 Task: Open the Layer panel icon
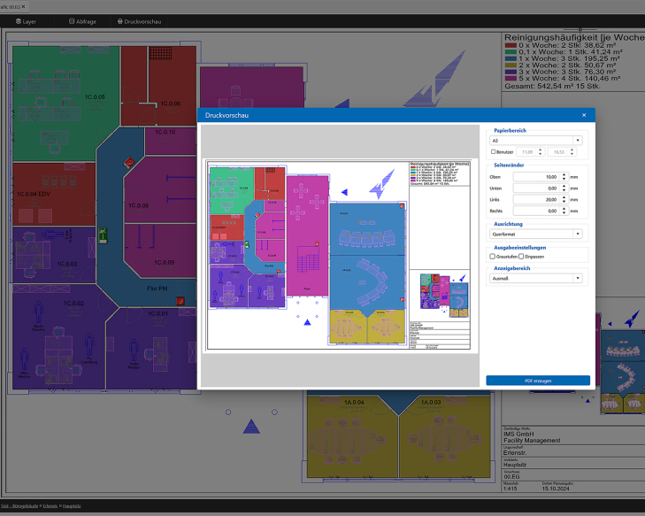tap(19, 20)
